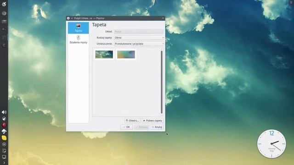Open the clipboard notes tray icon
Viewport: 294px width, 165px height.
click(4, 151)
